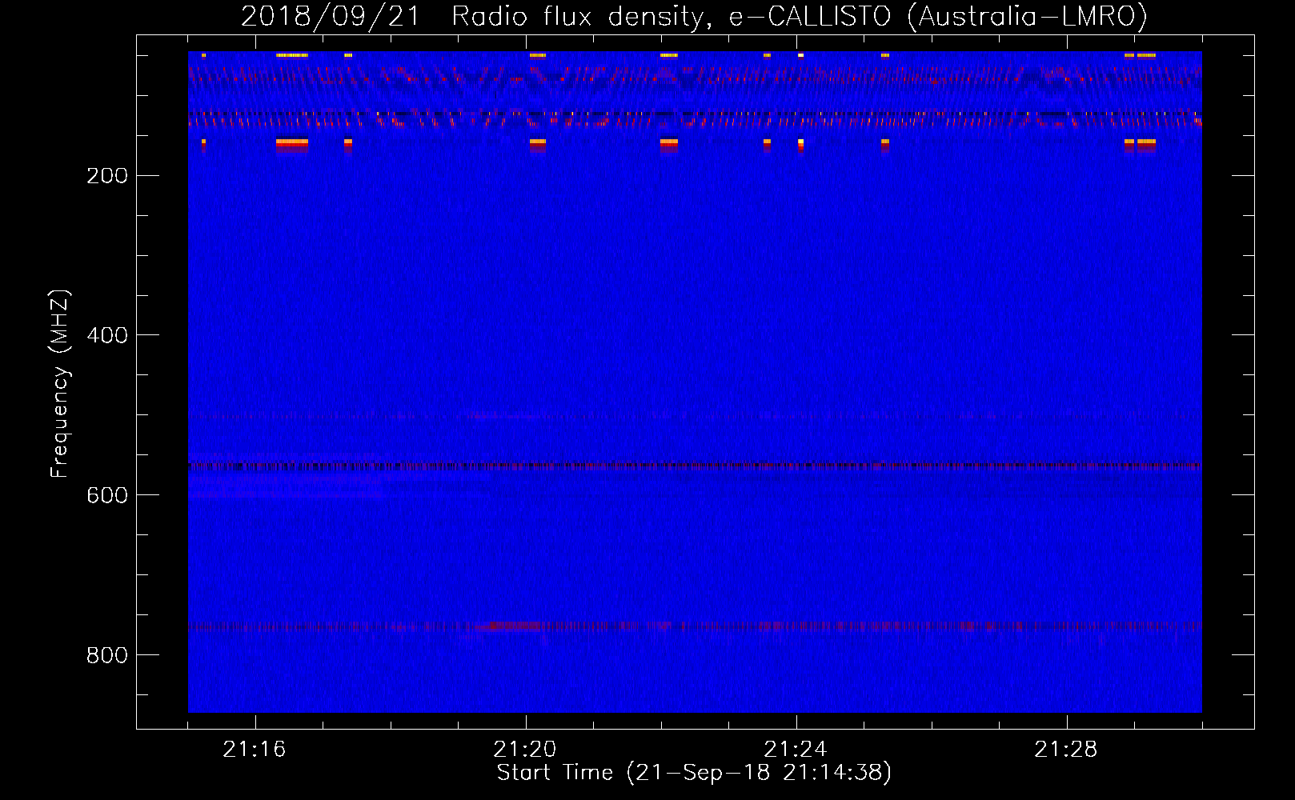Click the reddish band just above 800 MHz

coord(695,626)
